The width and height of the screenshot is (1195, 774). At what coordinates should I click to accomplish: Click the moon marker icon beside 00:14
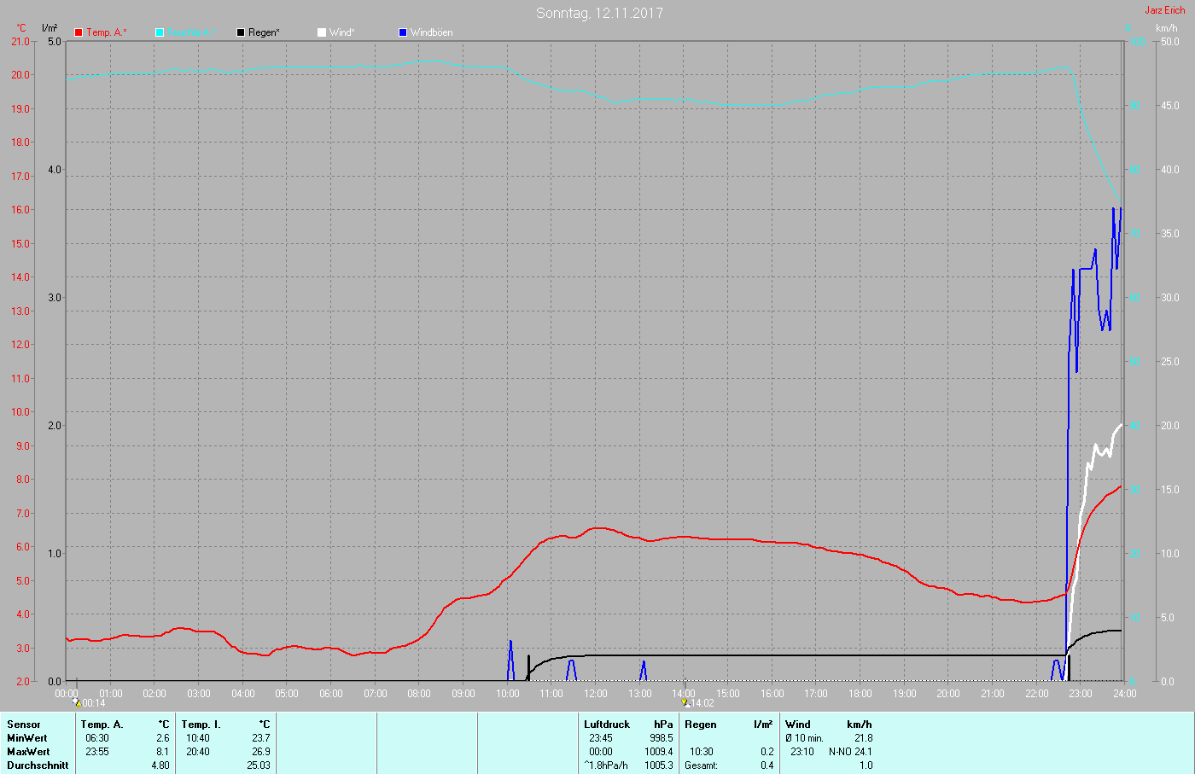click(x=78, y=703)
